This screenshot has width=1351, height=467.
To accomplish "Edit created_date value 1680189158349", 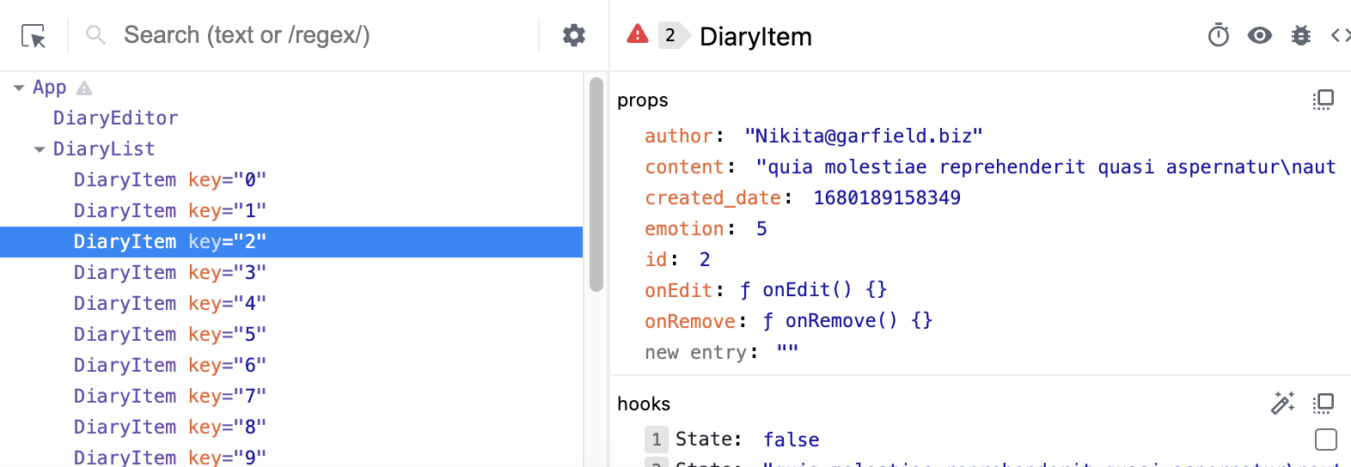I will pos(887,197).
